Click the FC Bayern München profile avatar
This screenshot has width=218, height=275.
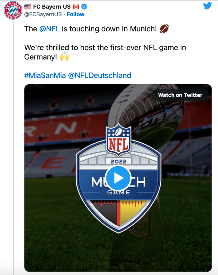(x=13, y=10)
